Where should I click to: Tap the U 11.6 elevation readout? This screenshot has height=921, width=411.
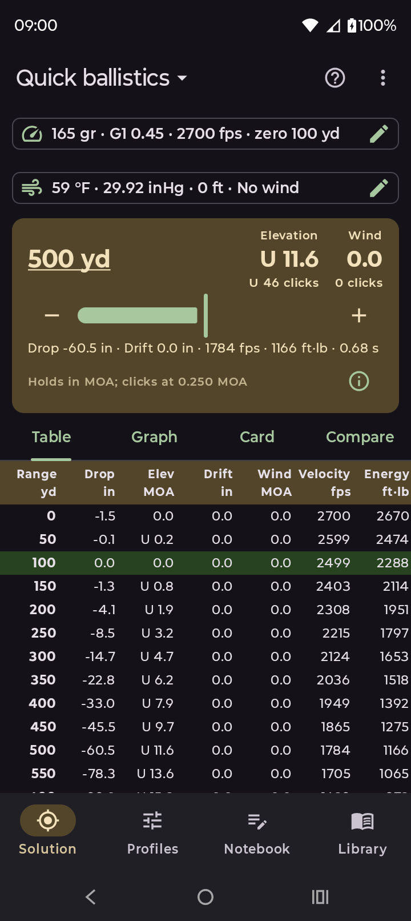(x=289, y=259)
